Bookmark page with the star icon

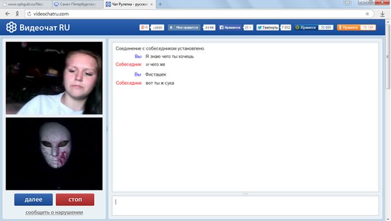point(368,14)
